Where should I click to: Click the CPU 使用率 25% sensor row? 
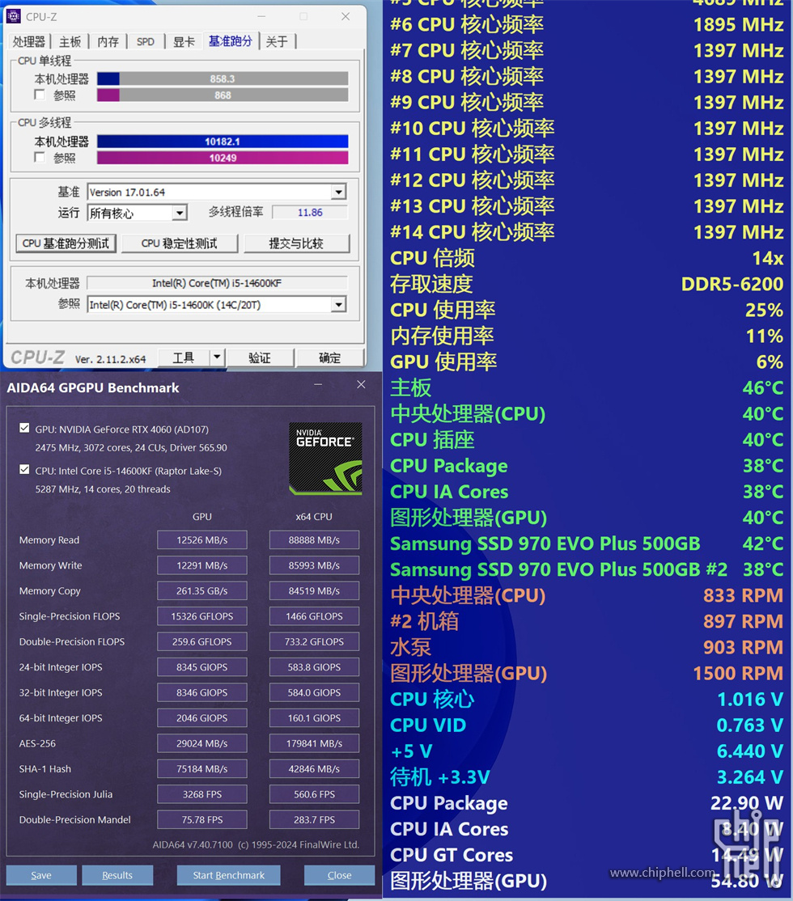pos(587,310)
